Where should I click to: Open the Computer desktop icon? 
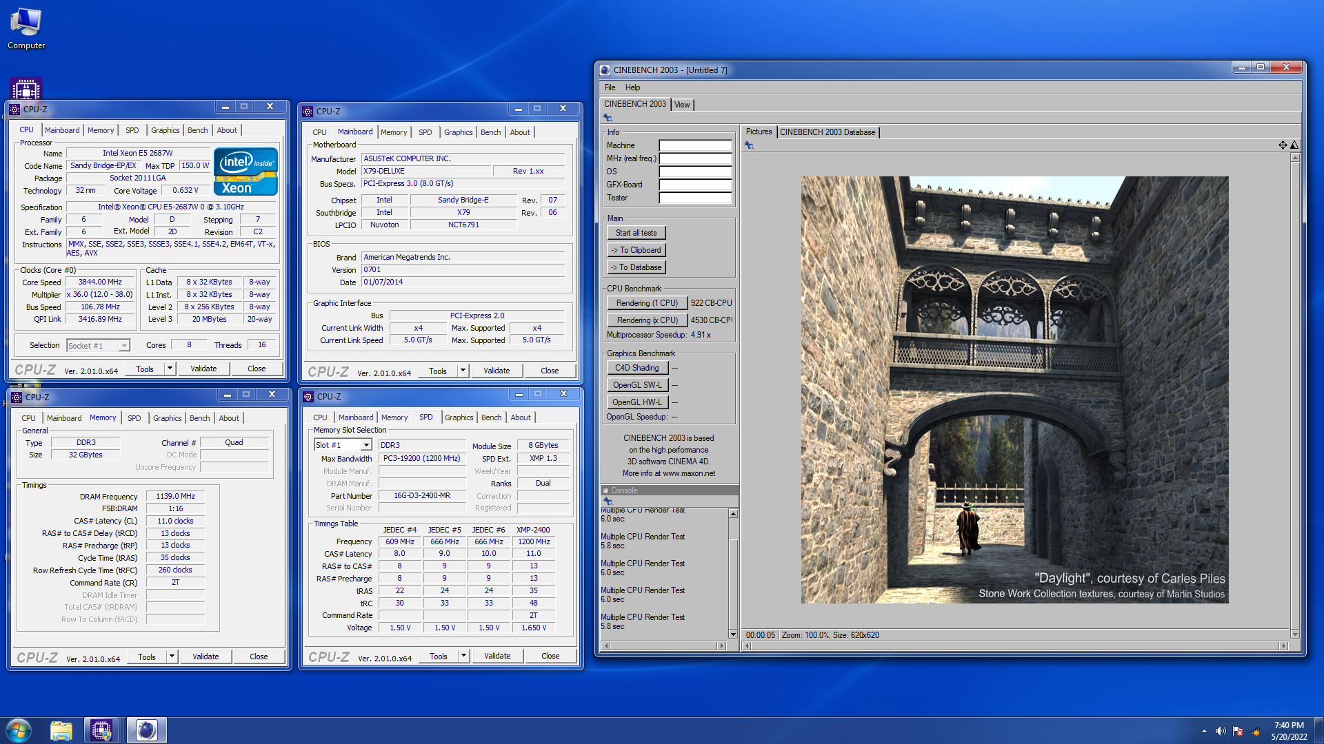click(26, 28)
